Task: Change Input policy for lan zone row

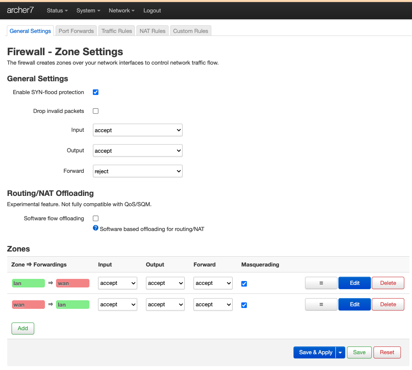Action: [118, 283]
